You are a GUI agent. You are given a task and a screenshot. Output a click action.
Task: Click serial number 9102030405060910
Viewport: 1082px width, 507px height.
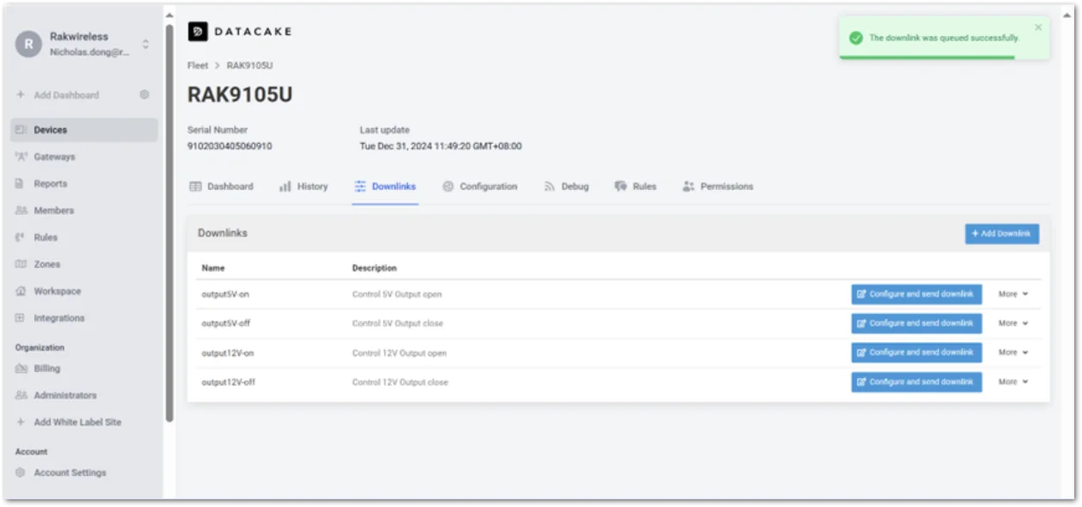[x=230, y=146]
